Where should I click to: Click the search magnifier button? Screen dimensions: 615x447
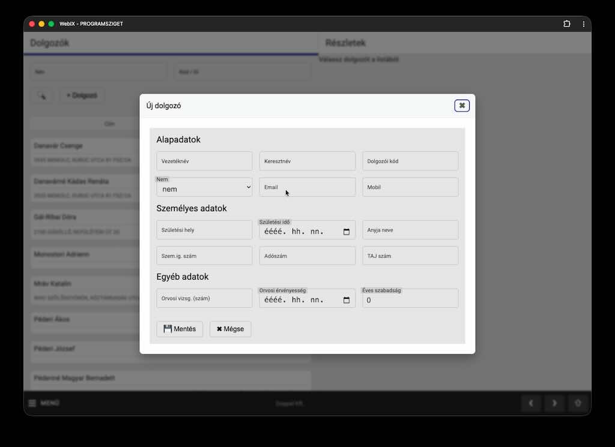click(x=41, y=95)
